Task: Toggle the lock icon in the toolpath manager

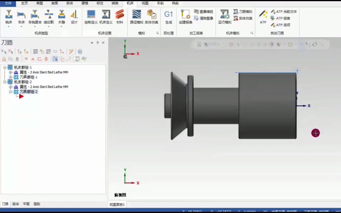Action: (x=4, y=59)
